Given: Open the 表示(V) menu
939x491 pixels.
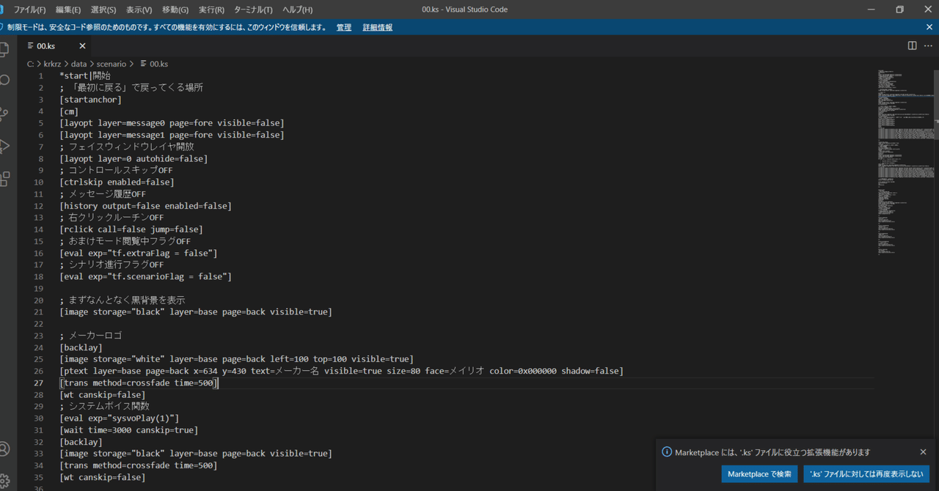Looking at the screenshot, I should click(139, 10).
